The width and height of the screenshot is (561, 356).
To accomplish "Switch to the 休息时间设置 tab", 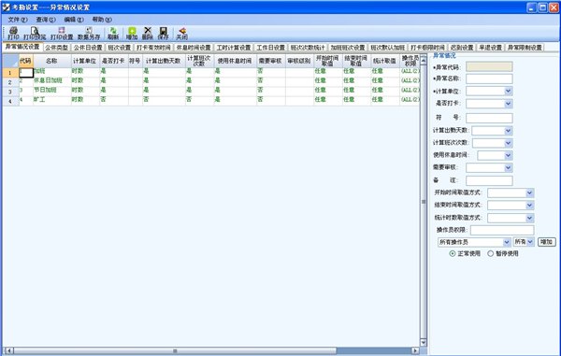I will 194,47.
